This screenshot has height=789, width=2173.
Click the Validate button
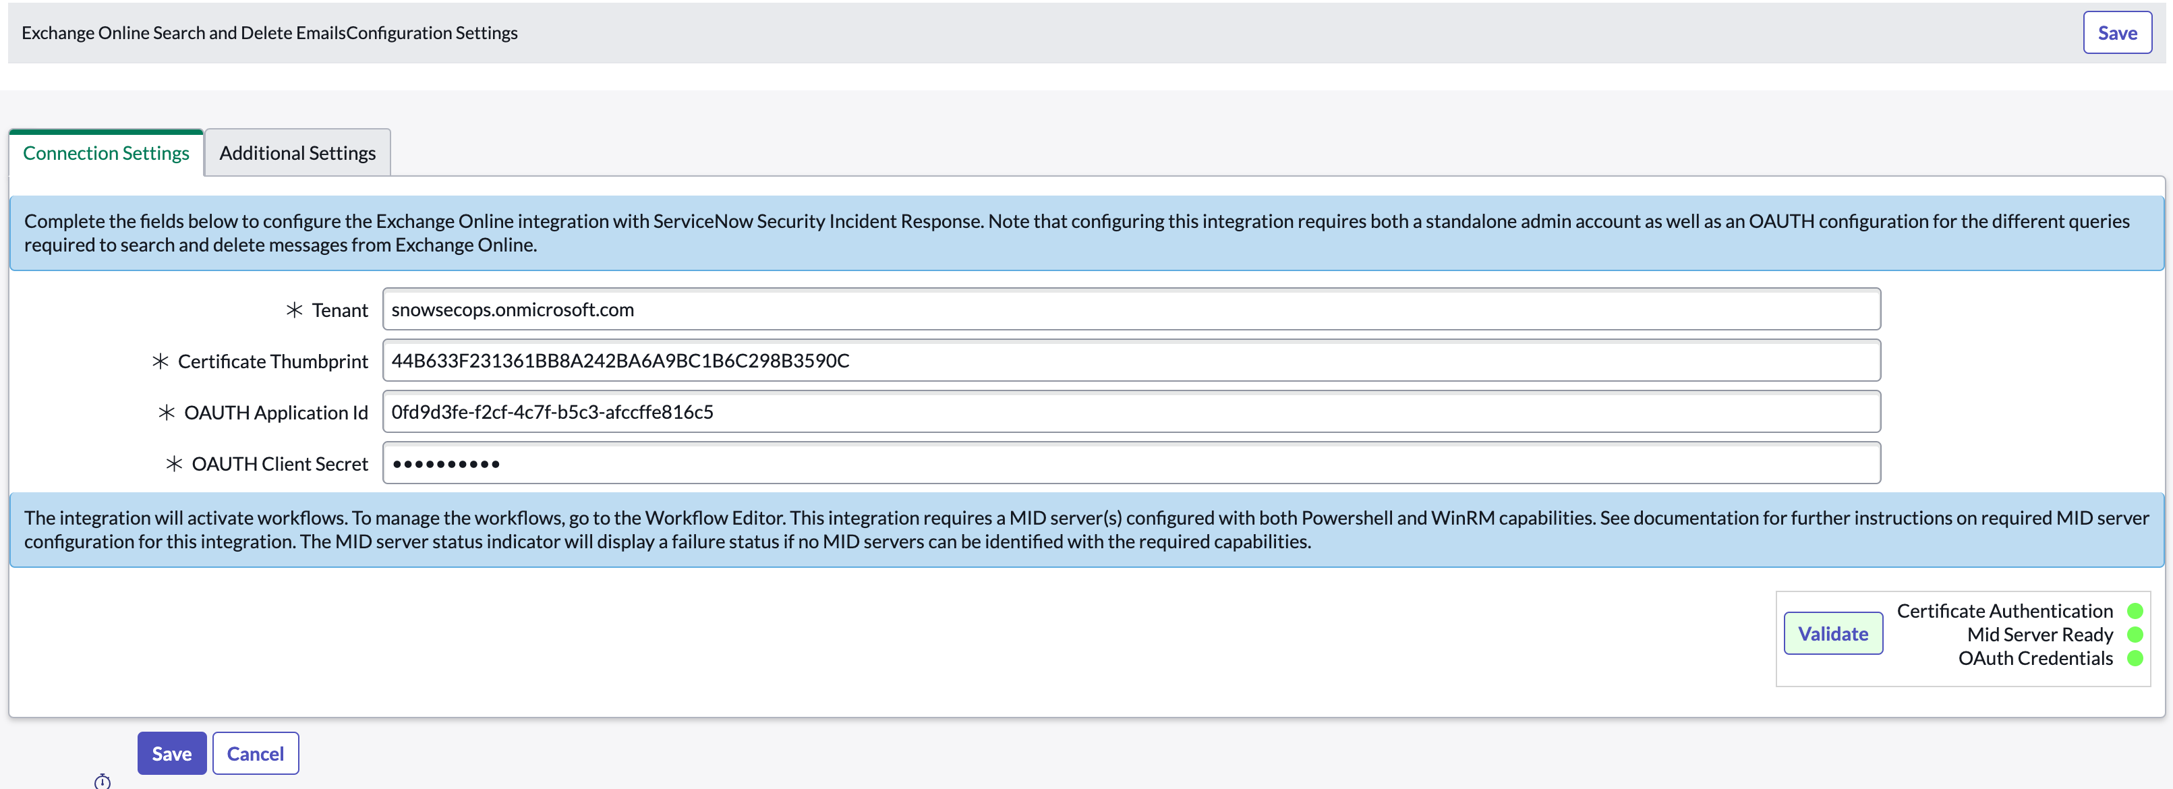[x=1833, y=634]
